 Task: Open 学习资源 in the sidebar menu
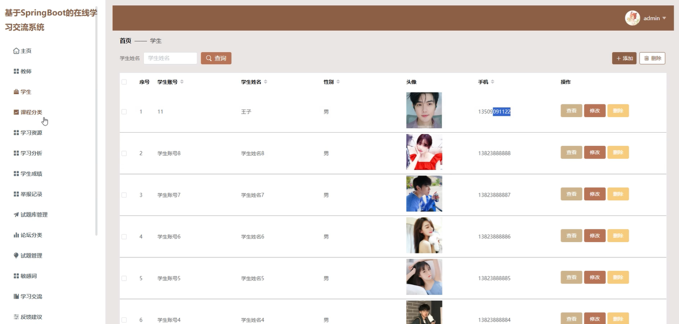(32, 133)
